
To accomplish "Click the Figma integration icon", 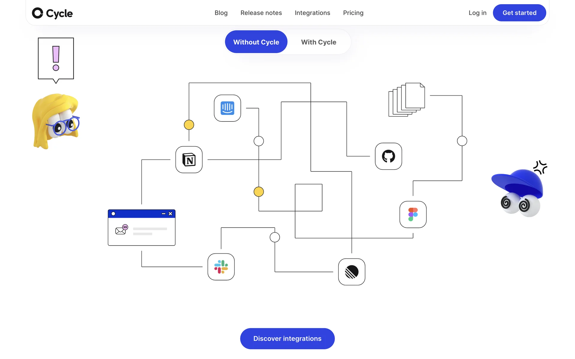I will 413,215.
